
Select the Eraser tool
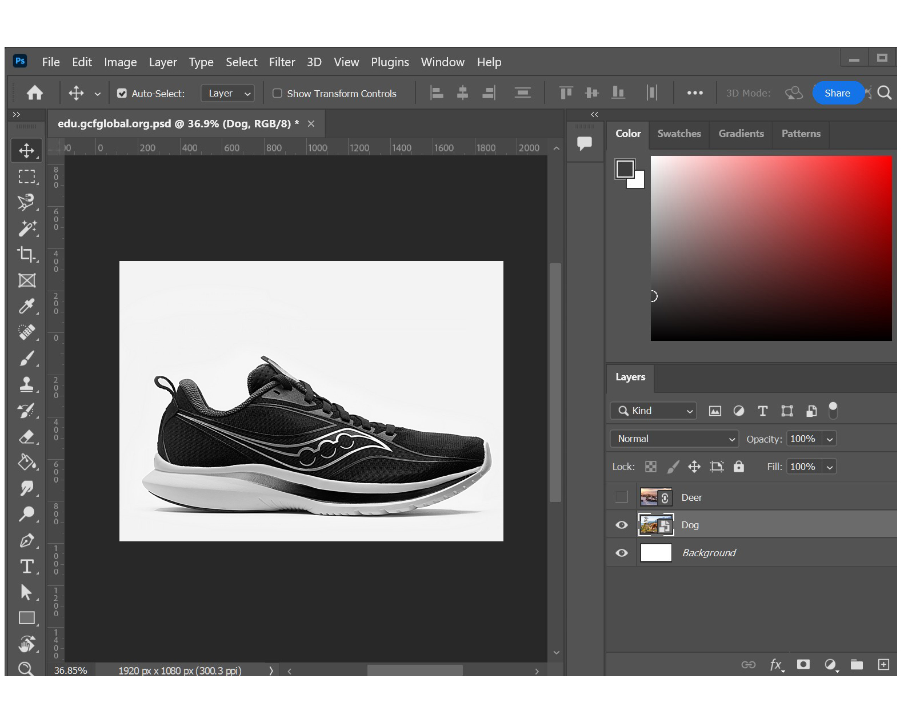click(26, 437)
